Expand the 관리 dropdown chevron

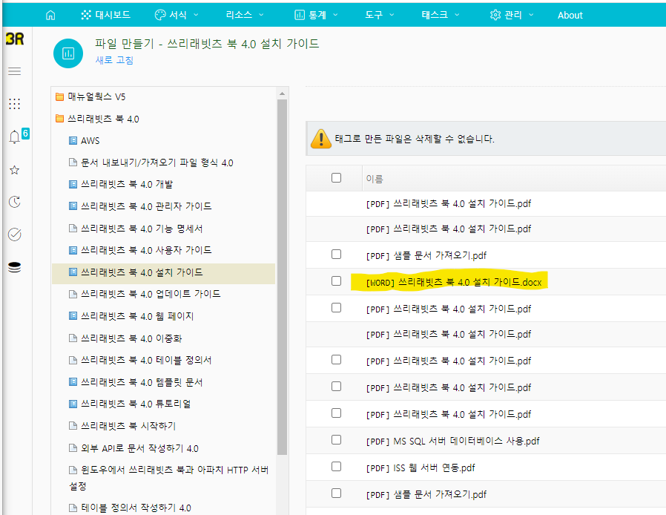click(531, 15)
